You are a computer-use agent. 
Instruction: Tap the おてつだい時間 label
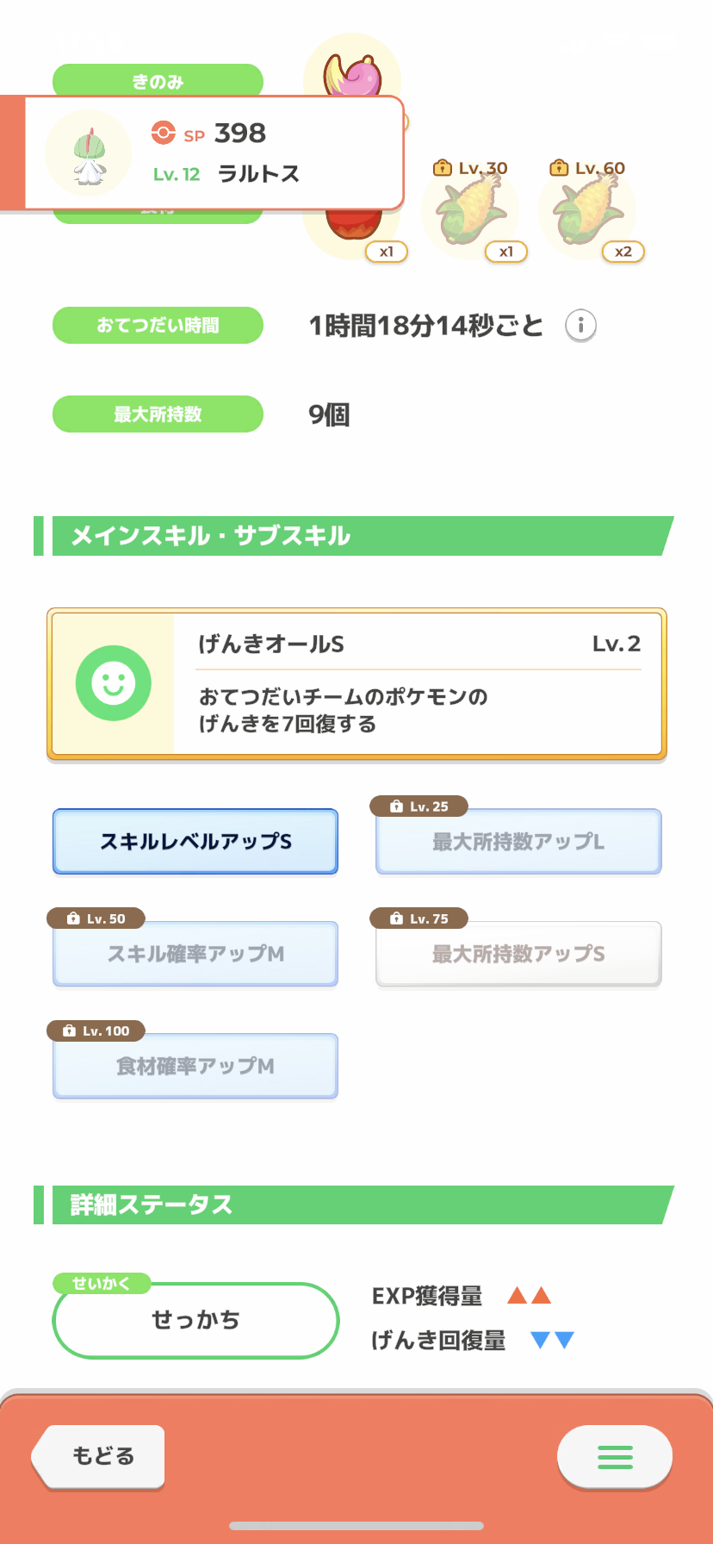(x=158, y=326)
